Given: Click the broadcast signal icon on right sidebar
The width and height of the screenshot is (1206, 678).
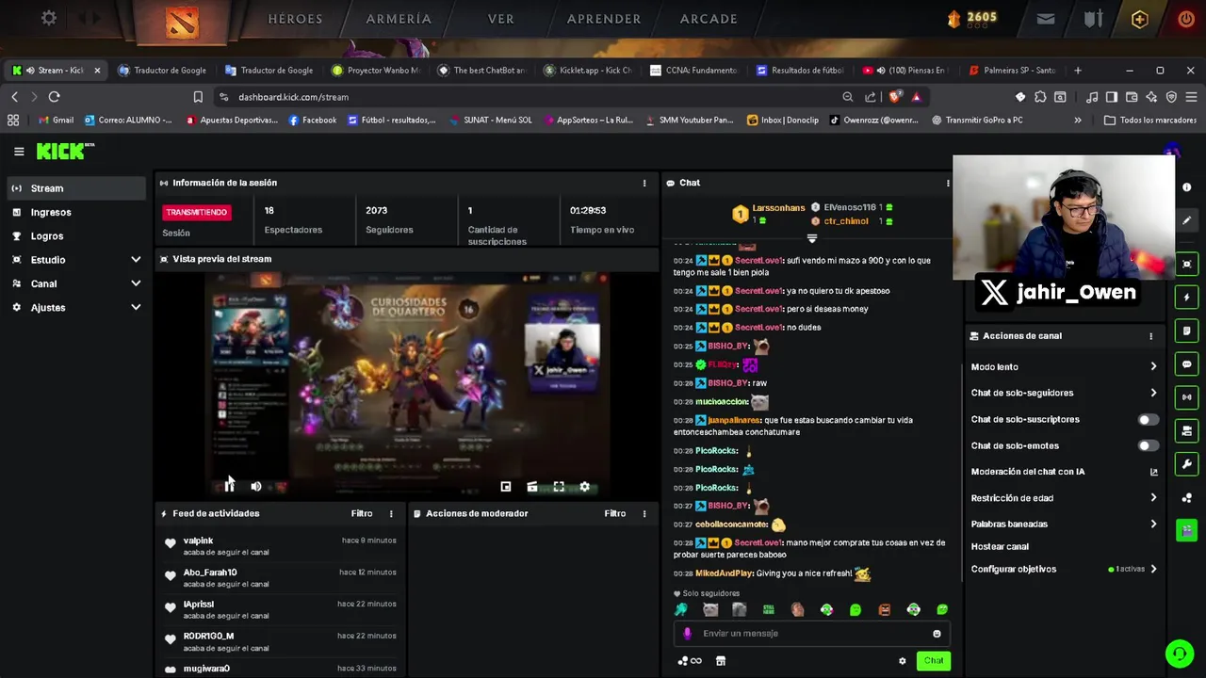Looking at the screenshot, I should point(1187,397).
